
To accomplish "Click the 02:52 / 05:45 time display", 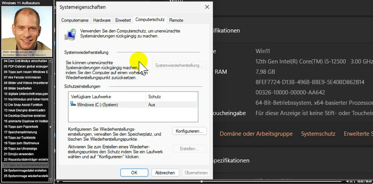I will (x=364, y=181).
